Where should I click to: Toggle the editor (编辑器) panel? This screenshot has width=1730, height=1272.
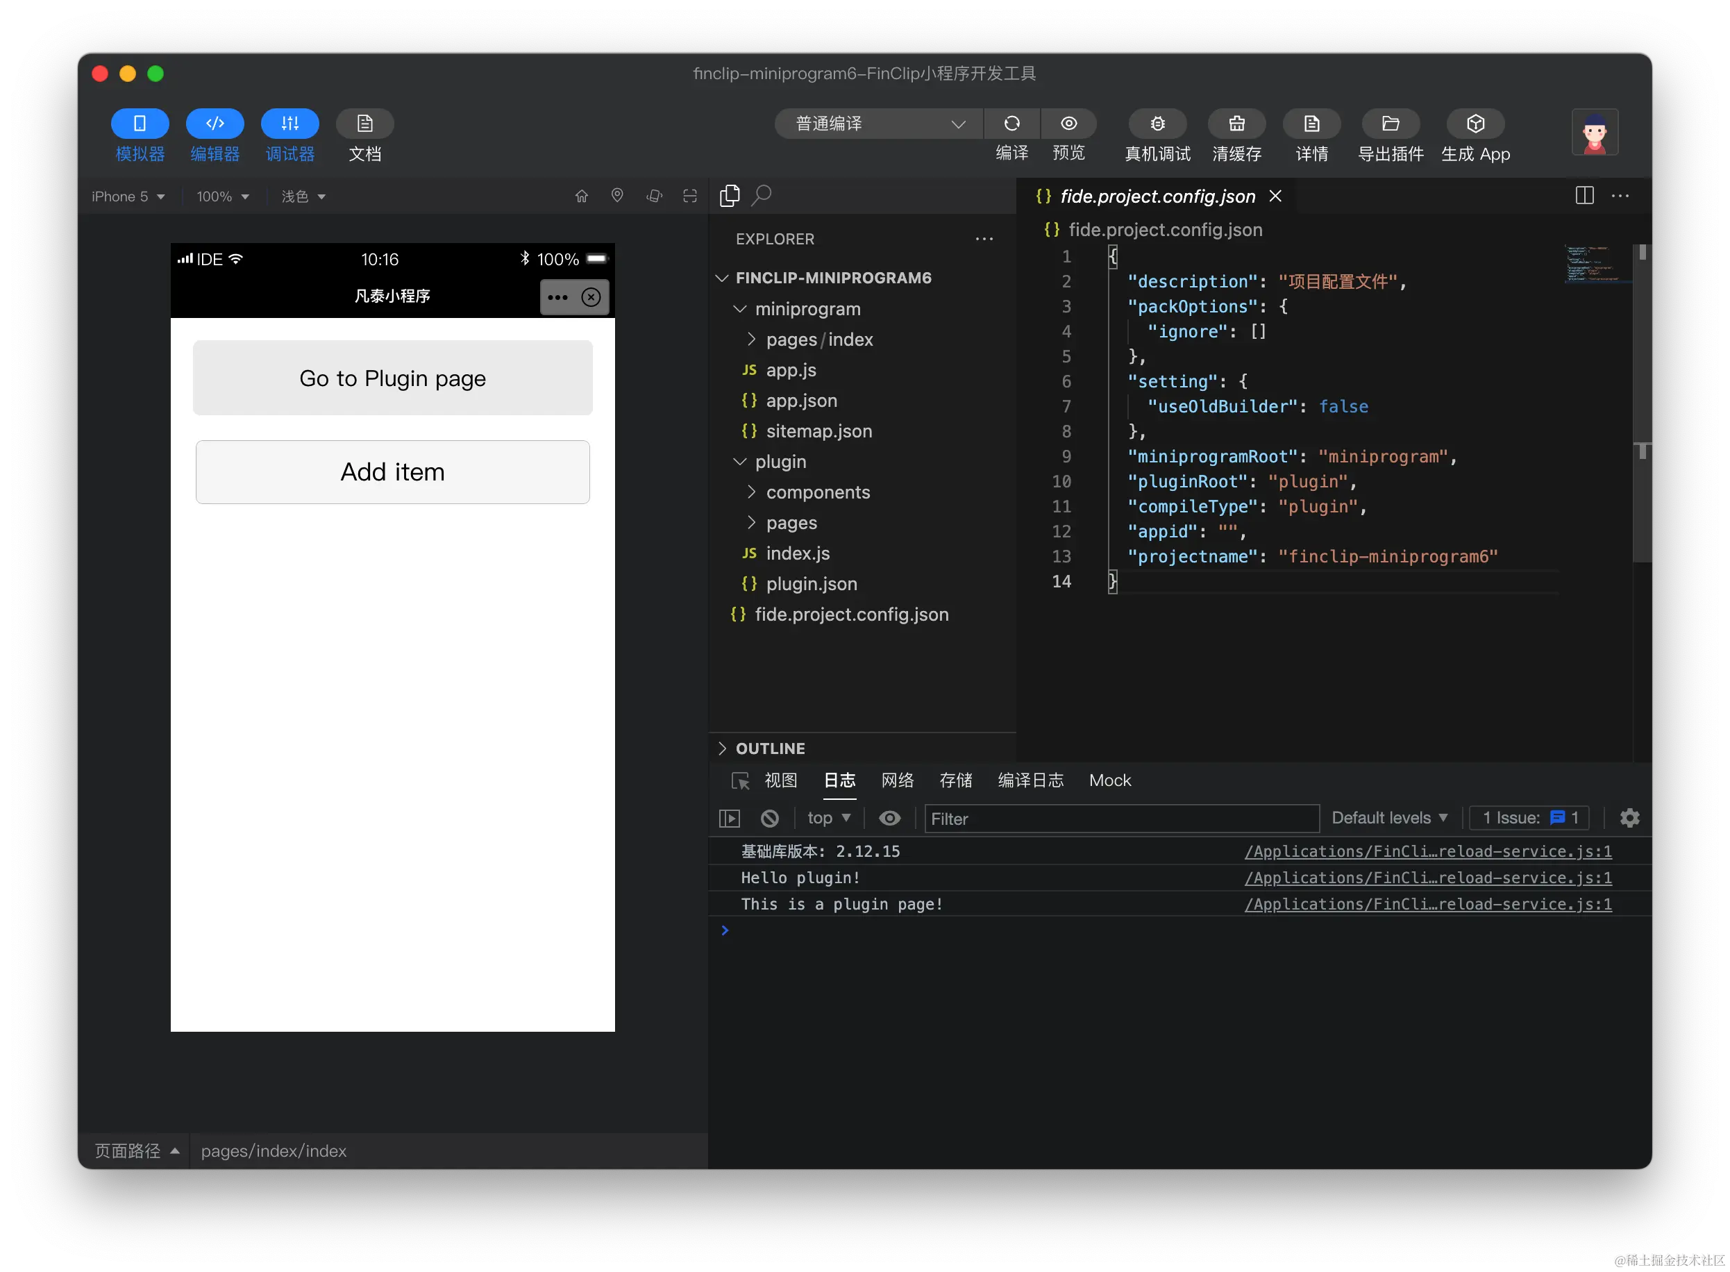pos(215,124)
